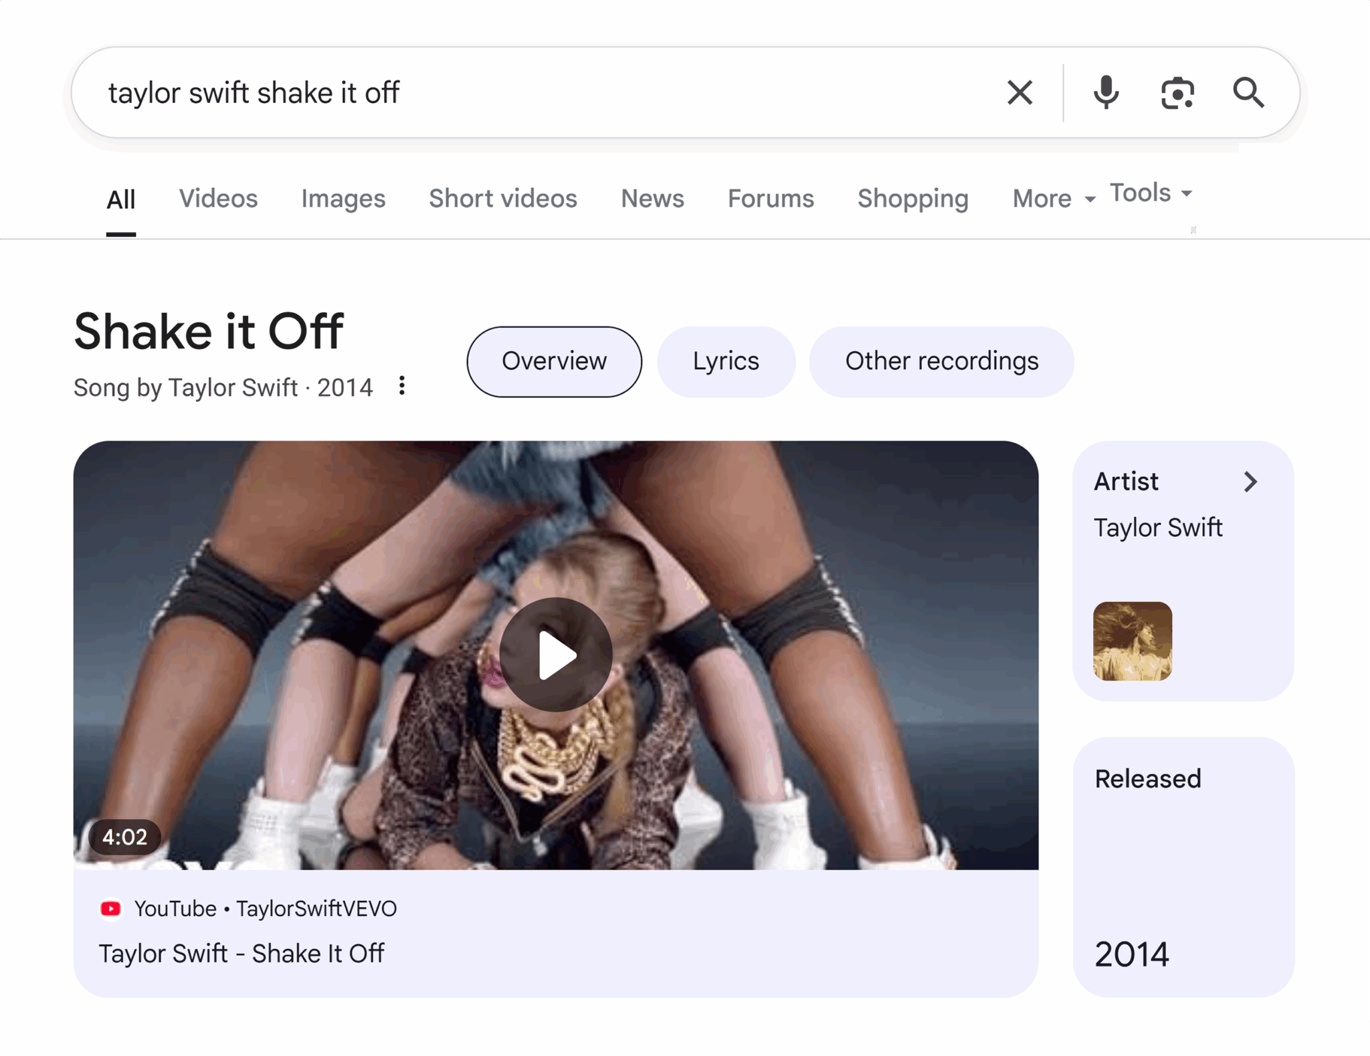Clear the search query with the X icon
Image resolution: width=1370 pixels, height=1056 pixels.
pos(1019,93)
